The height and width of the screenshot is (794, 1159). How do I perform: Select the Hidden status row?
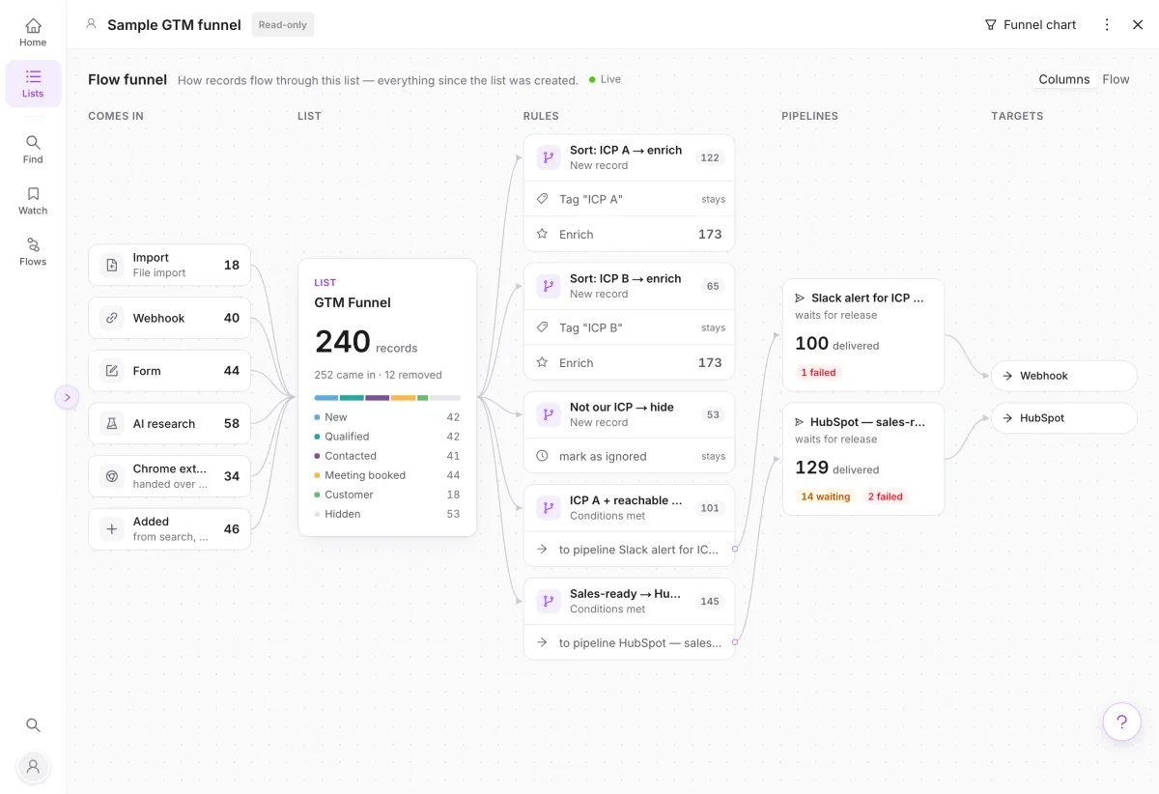pos(387,514)
